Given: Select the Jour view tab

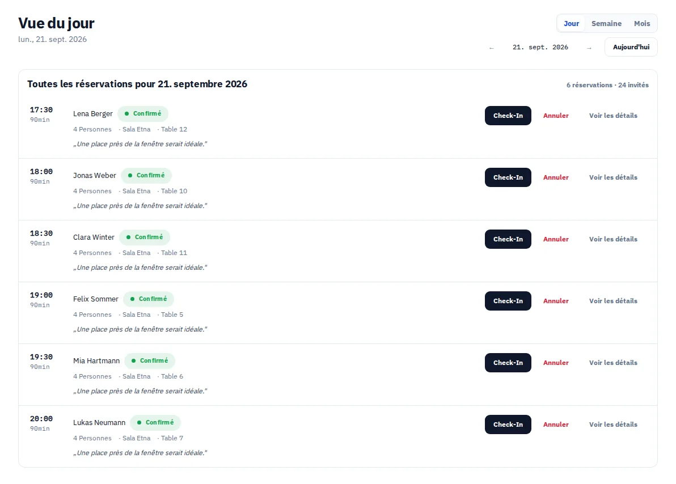Looking at the screenshot, I should coord(571,24).
